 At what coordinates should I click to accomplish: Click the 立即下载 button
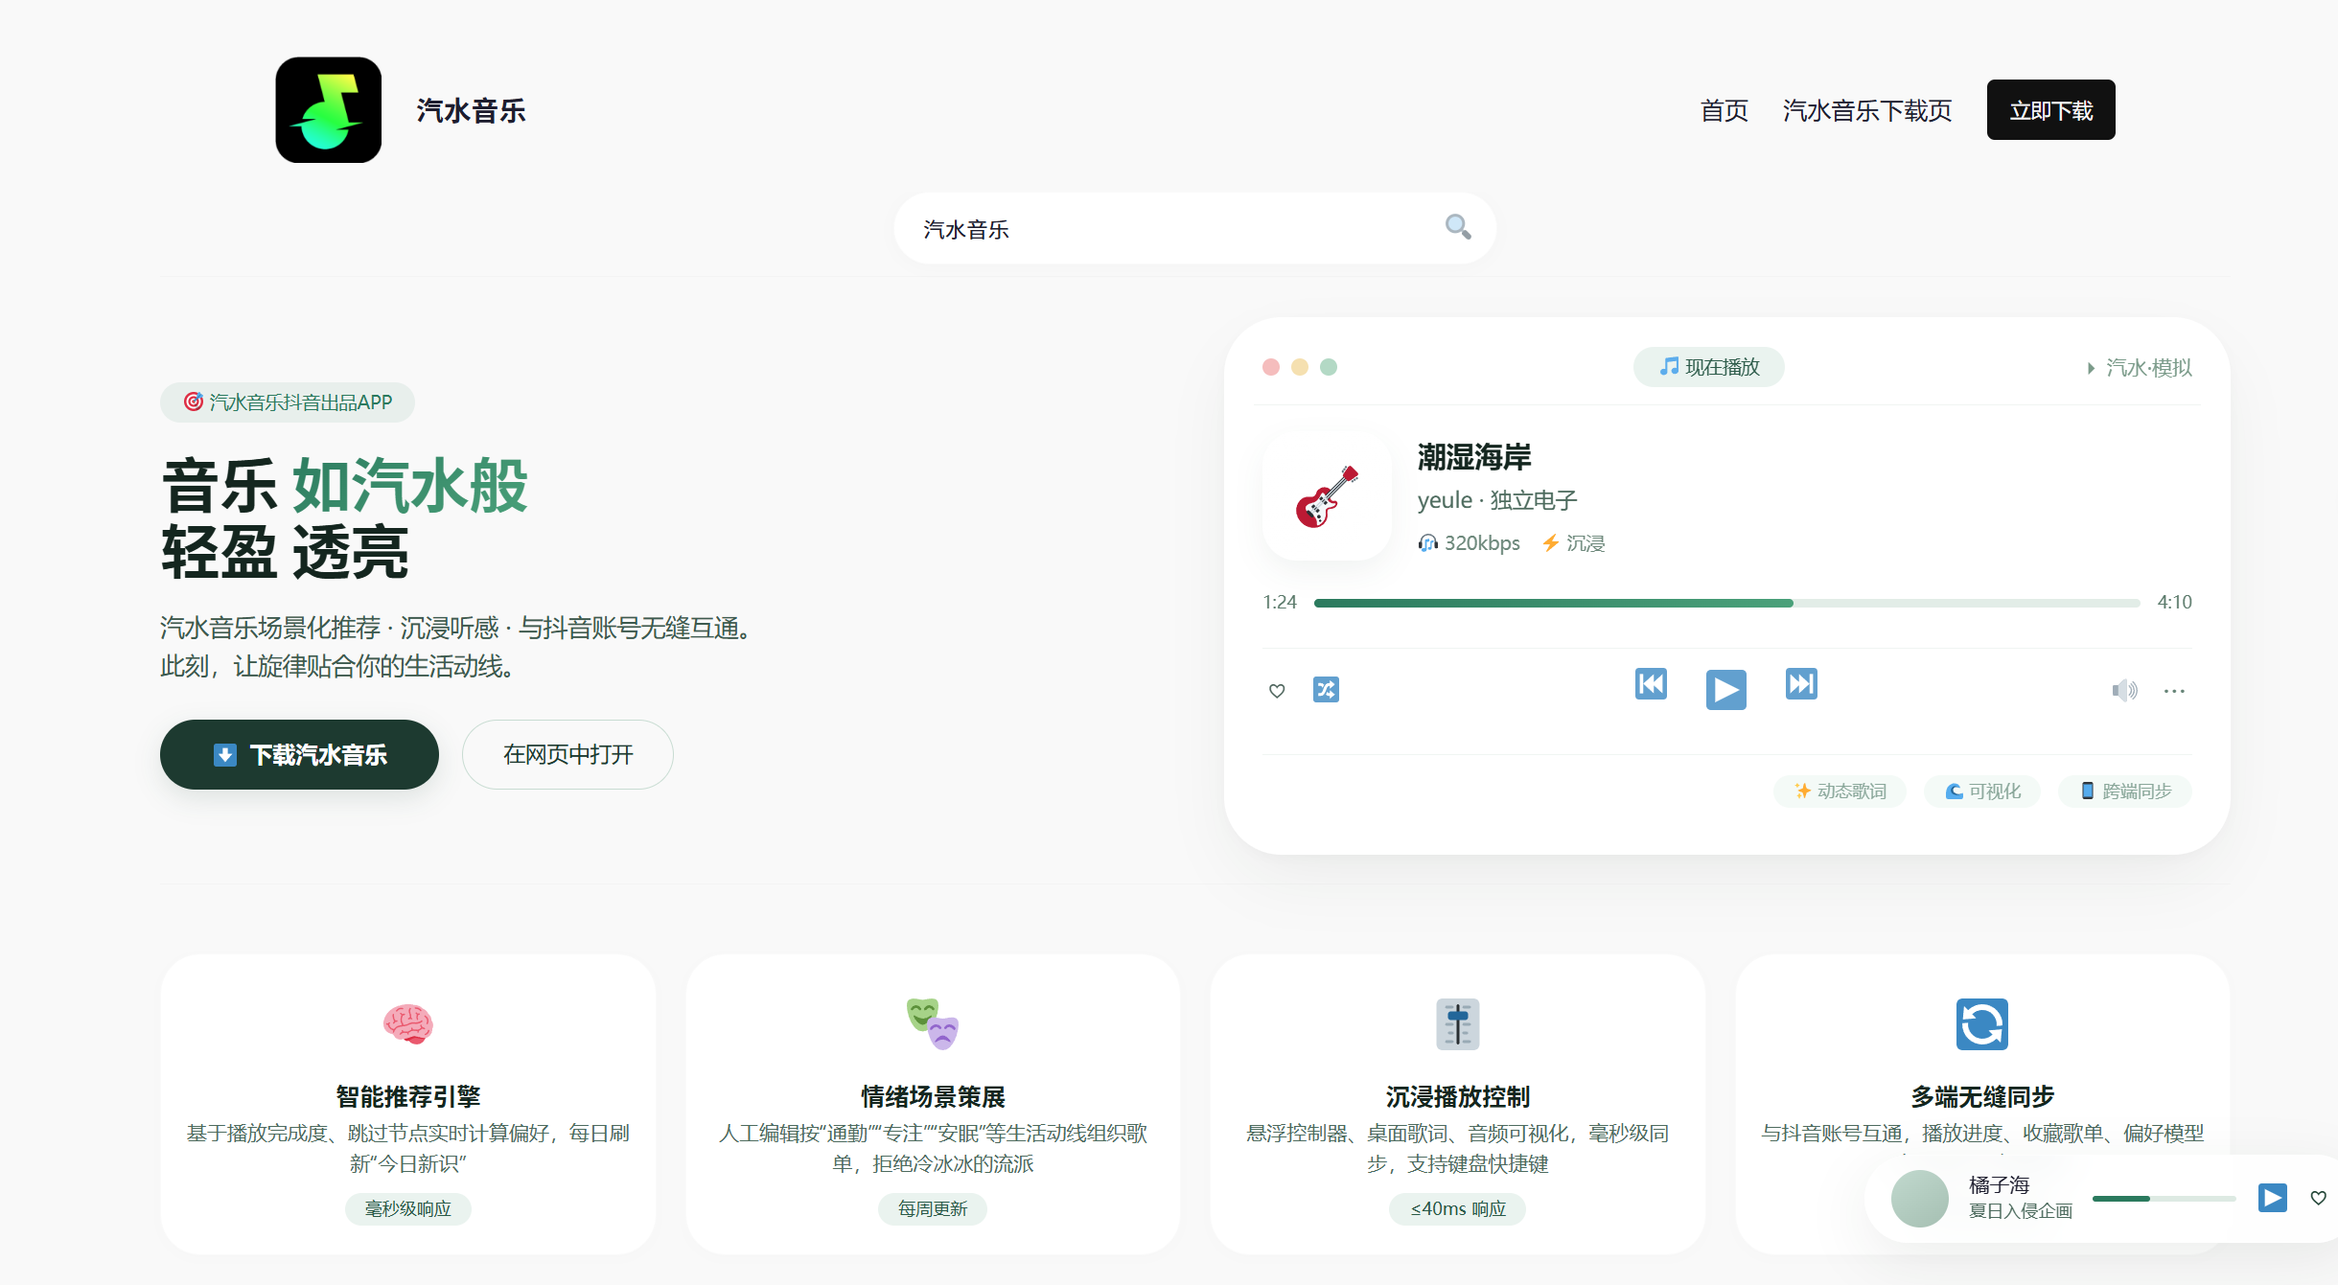point(2050,110)
